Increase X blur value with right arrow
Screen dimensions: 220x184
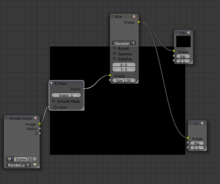coord(133,65)
